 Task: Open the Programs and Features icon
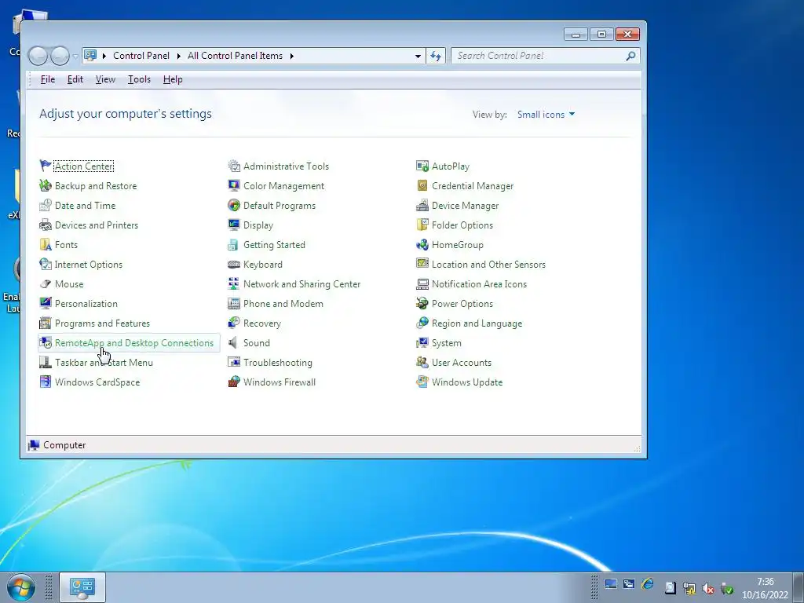pos(45,323)
